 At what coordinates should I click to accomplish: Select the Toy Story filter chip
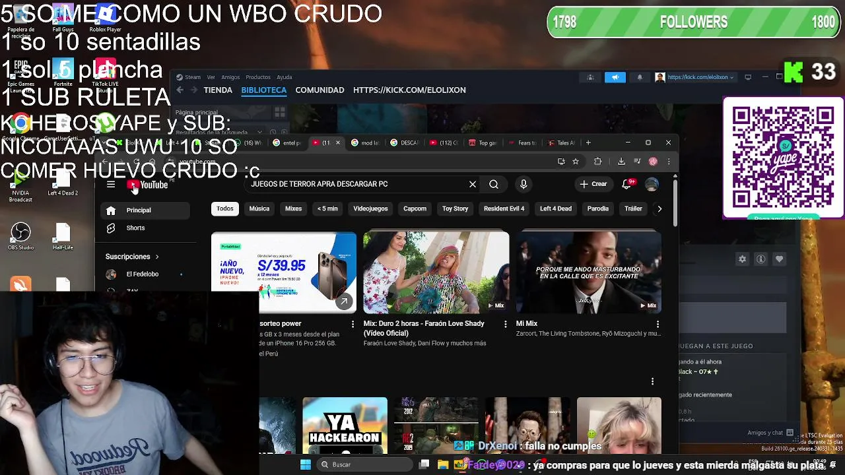tap(455, 208)
